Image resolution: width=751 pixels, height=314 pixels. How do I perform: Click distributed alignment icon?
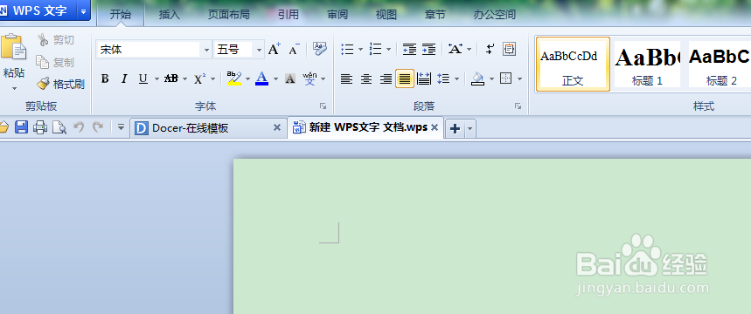pyautogui.click(x=424, y=78)
